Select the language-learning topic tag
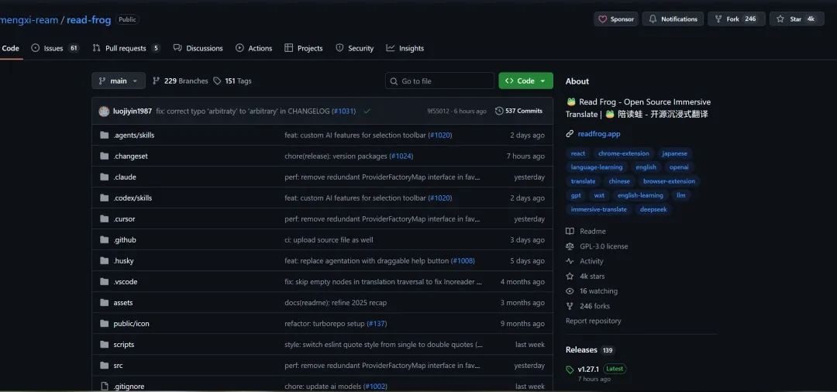Viewport: 837px width, 392px height. click(597, 167)
